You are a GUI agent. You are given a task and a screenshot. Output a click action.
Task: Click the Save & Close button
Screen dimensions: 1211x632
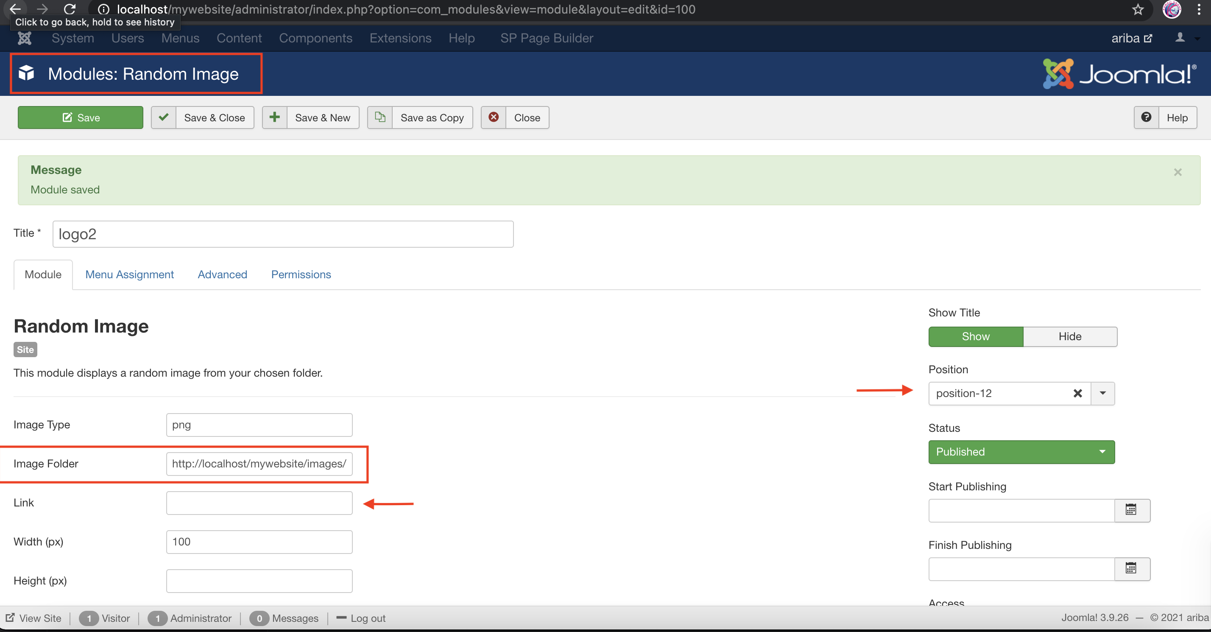[x=203, y=117]
